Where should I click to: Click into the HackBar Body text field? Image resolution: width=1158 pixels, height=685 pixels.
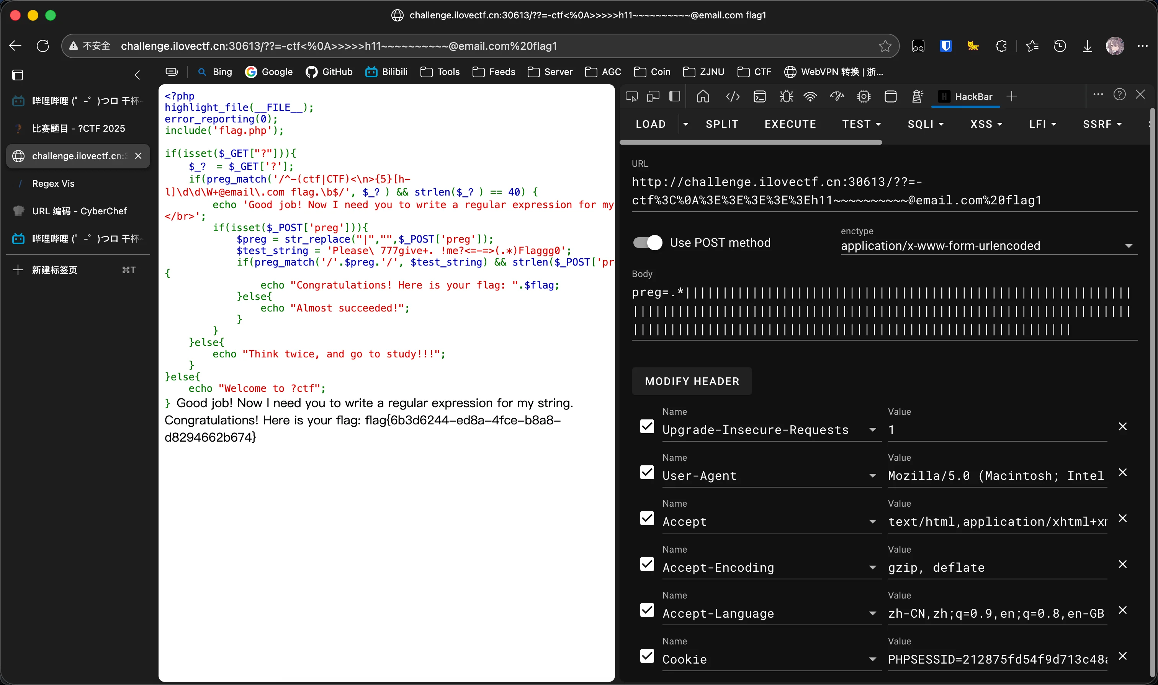pyautogui.click(x=883, y=311)
